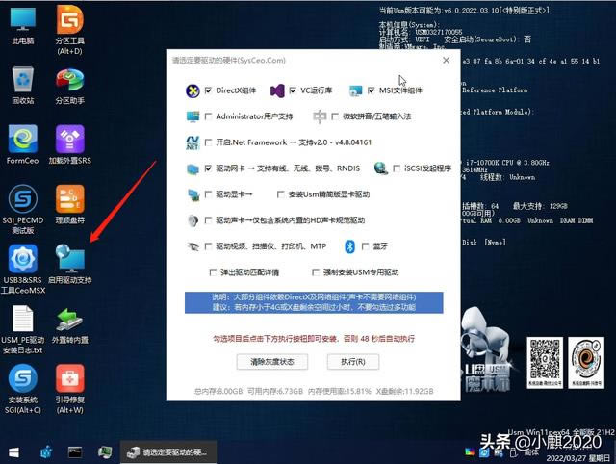Image resolution: width=616 pixels, height=464 pixels.
Task: Click the X盘剩余:11.92GB status text
Action: (404, 391)
